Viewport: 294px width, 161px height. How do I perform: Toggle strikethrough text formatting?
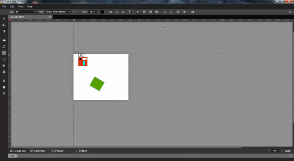(x=129, y=12)
